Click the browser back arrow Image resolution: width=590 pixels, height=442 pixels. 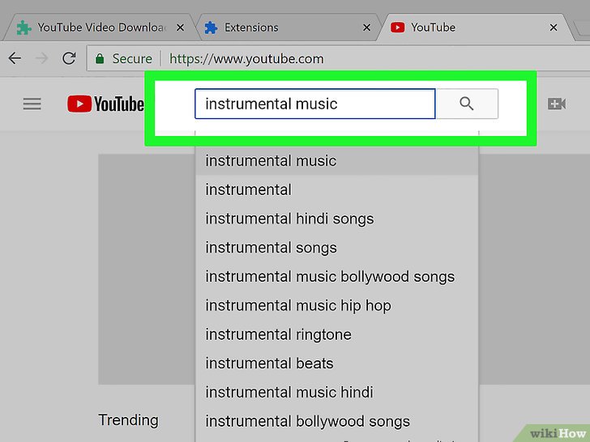(x=15, y=58)
